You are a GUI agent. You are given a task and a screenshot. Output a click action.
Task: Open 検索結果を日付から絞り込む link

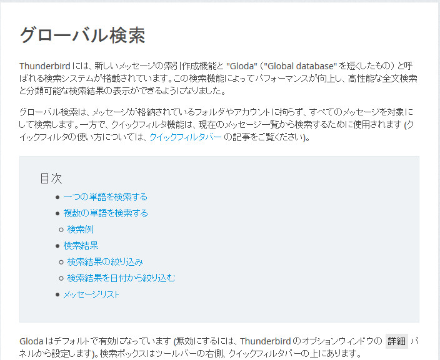point(121,278)
